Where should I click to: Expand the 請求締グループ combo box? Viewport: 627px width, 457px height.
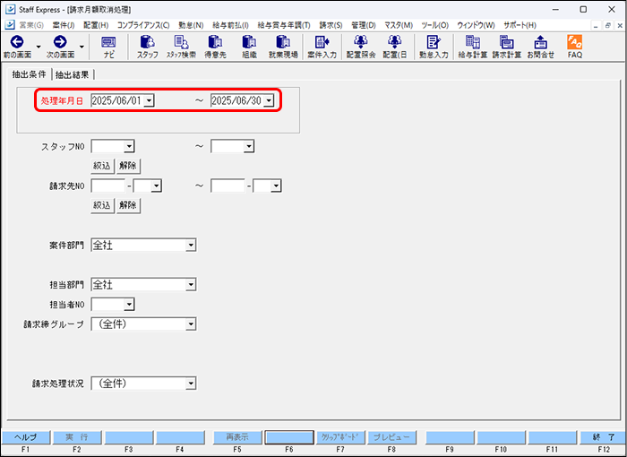tap(191, 324)
